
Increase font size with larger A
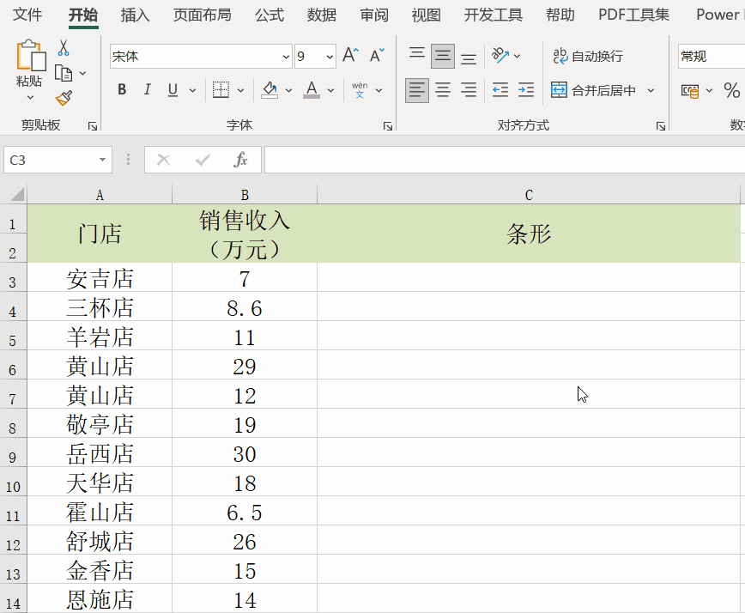pyautogui.click(x=351, y=56)
